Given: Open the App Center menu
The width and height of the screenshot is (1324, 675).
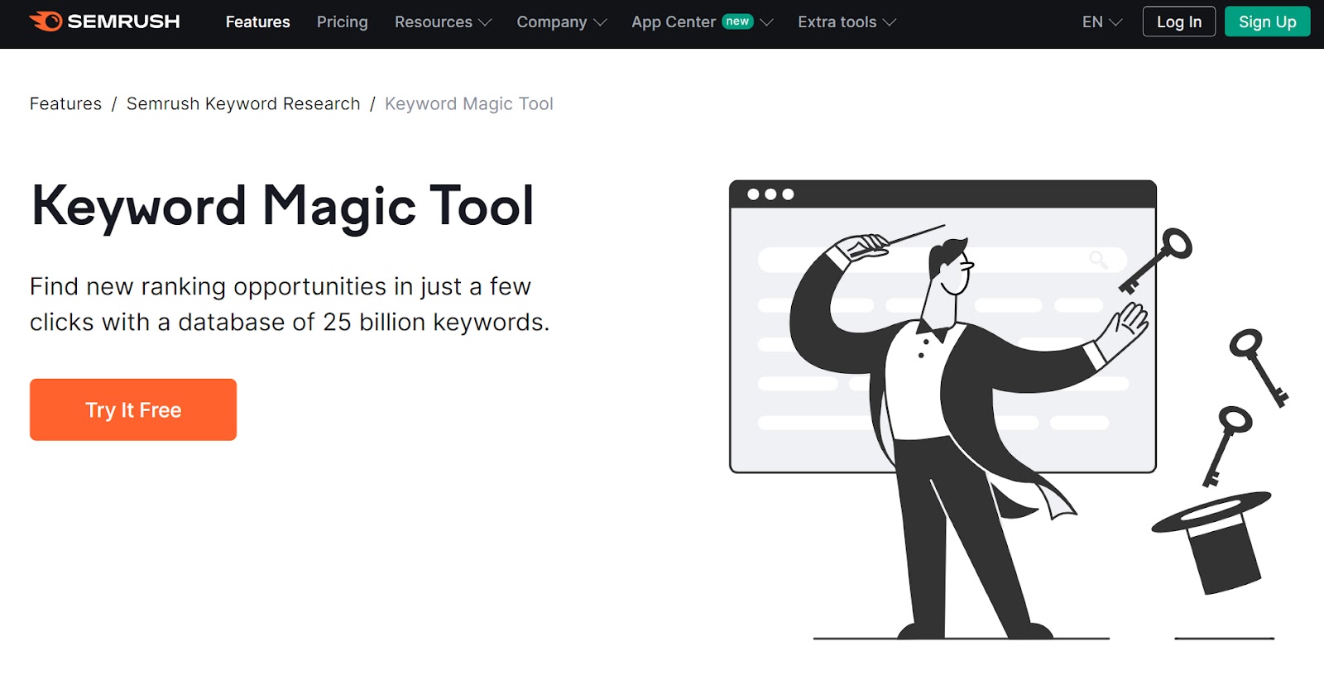Looking at the screenshot, I should pos(674,22).
